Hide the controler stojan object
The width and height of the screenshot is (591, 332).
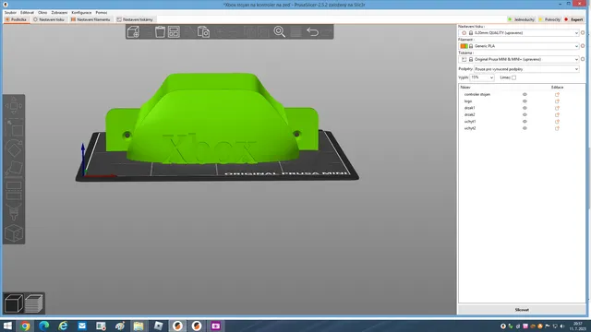[525, 94]
